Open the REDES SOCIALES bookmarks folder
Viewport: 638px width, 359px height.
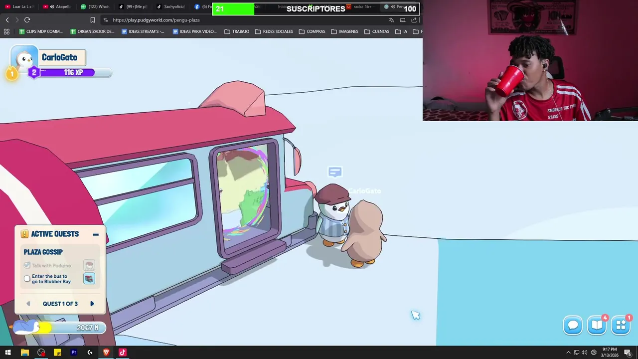(274, 31)
